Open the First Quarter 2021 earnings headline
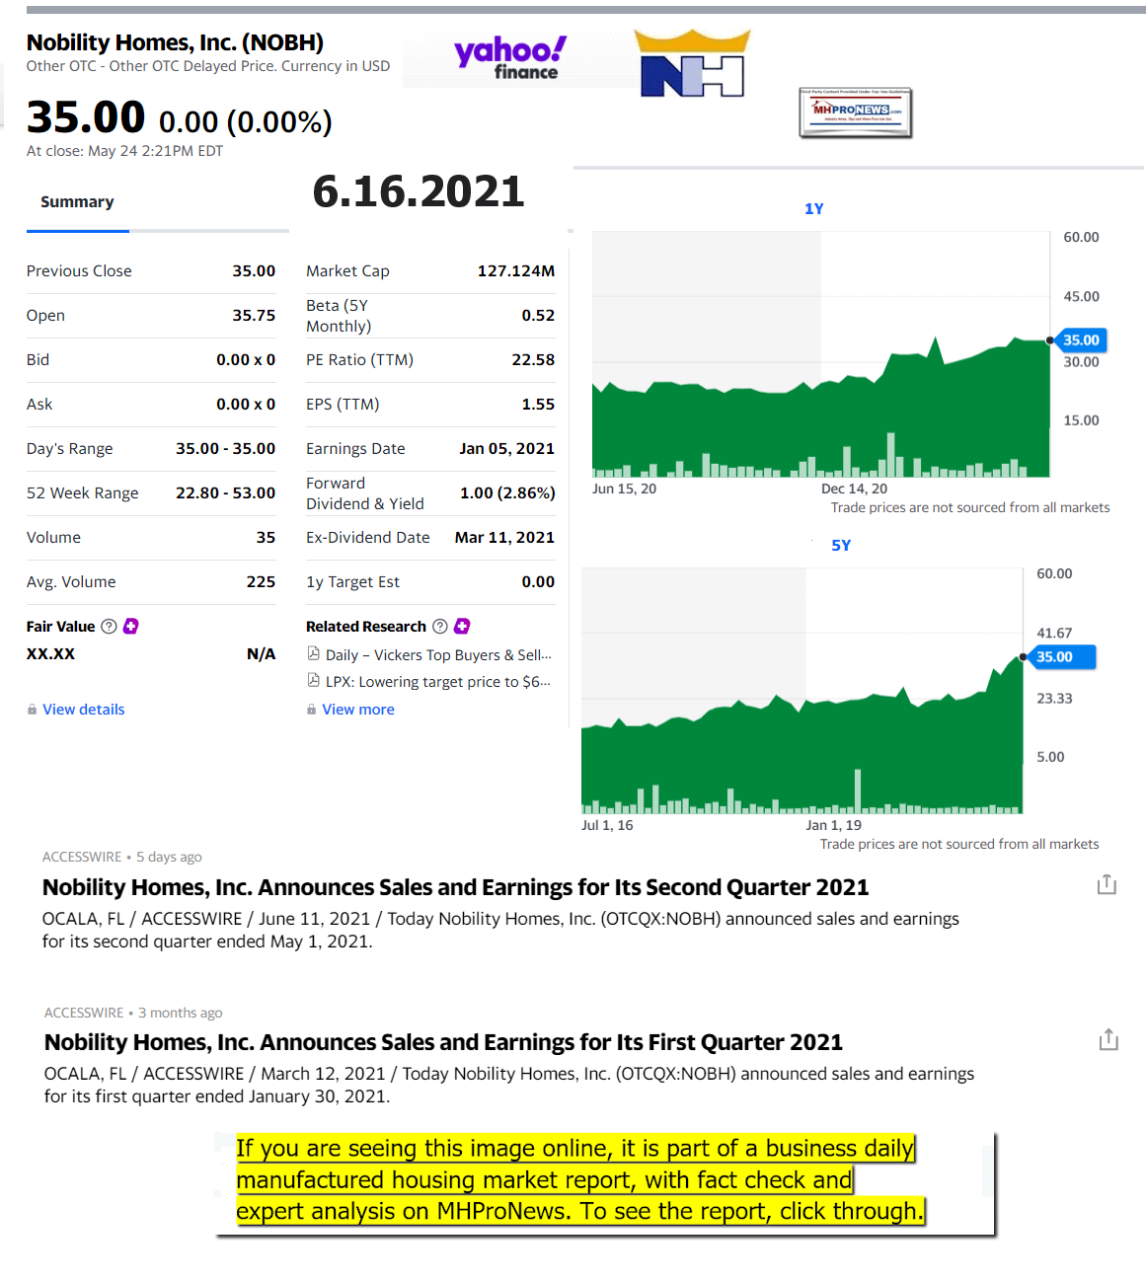 443,1042
